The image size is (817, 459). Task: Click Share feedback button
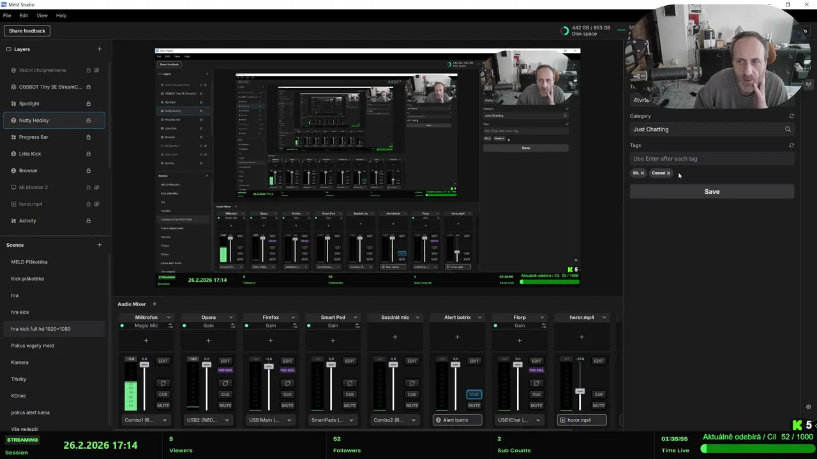tap(27, 31)
